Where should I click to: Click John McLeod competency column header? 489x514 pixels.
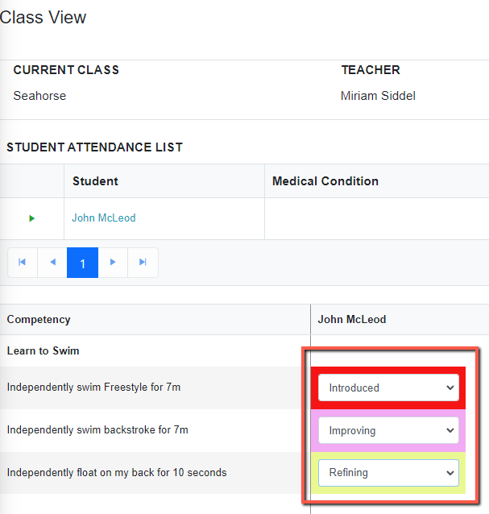(x=352, y=320)
